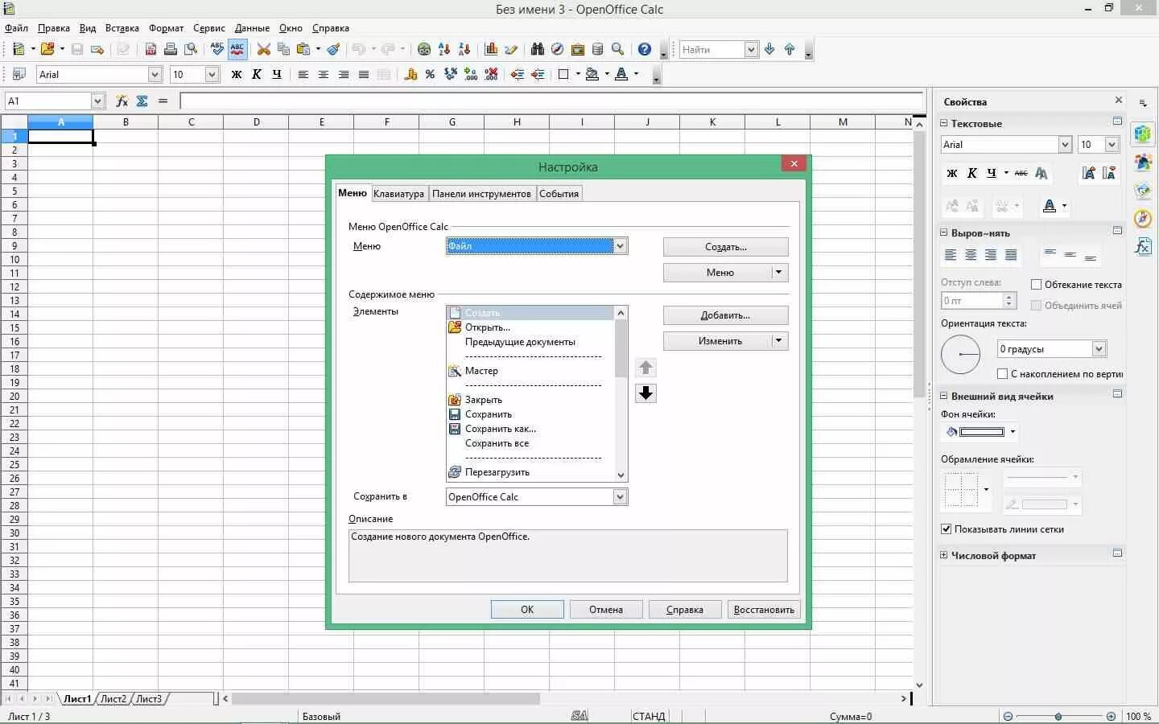The height and width of the screenshot is (724, 1159).
Task: Open the sidebar Functions fx panel icon
Action: tap(1143, 246)
